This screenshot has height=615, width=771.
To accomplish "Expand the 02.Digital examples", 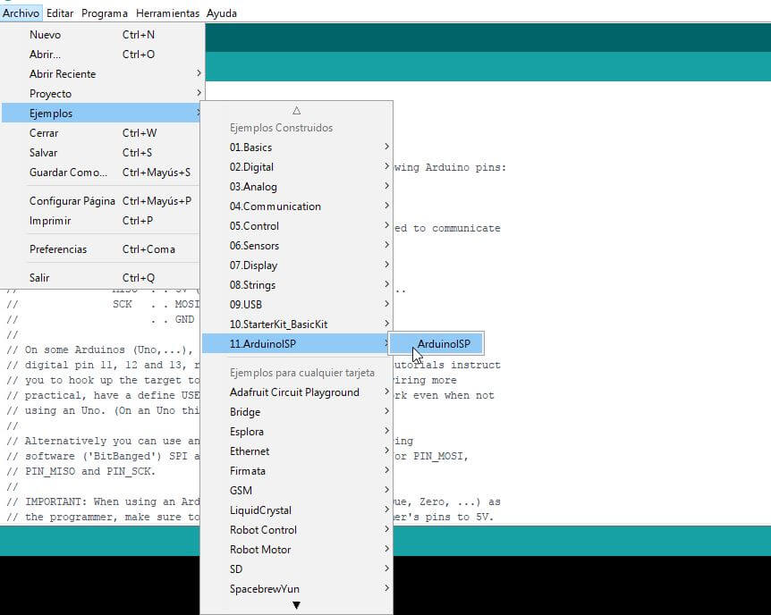I will pos(296,167).
